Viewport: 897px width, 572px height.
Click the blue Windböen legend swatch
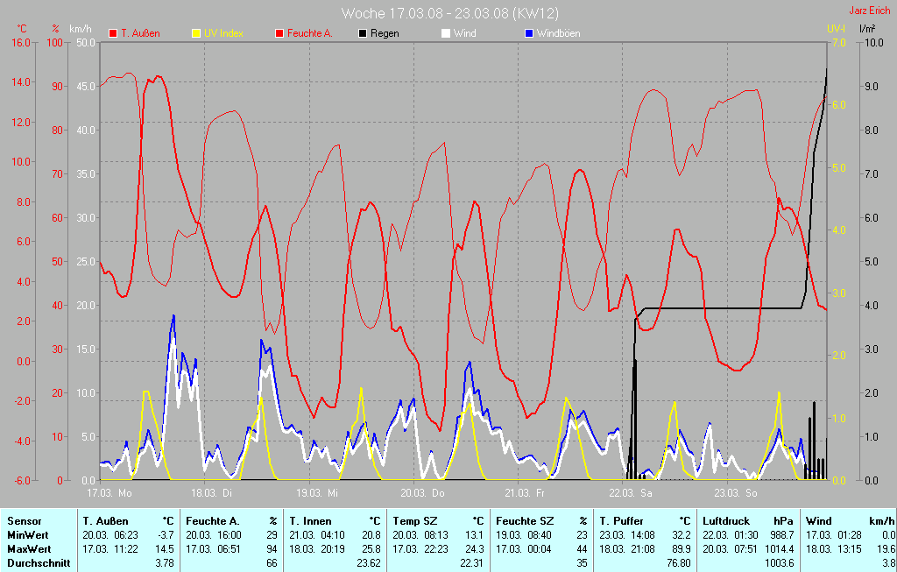529,34
